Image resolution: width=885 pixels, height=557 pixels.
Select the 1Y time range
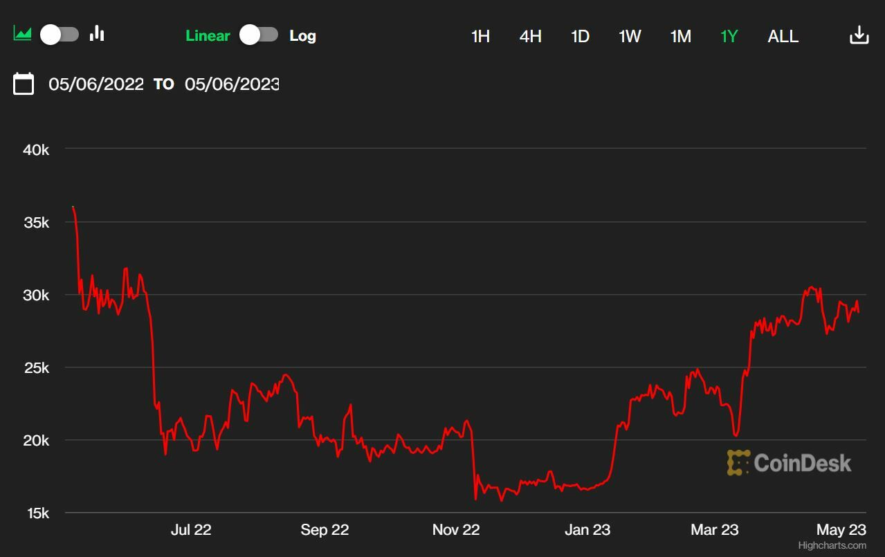tap(729, 36)
